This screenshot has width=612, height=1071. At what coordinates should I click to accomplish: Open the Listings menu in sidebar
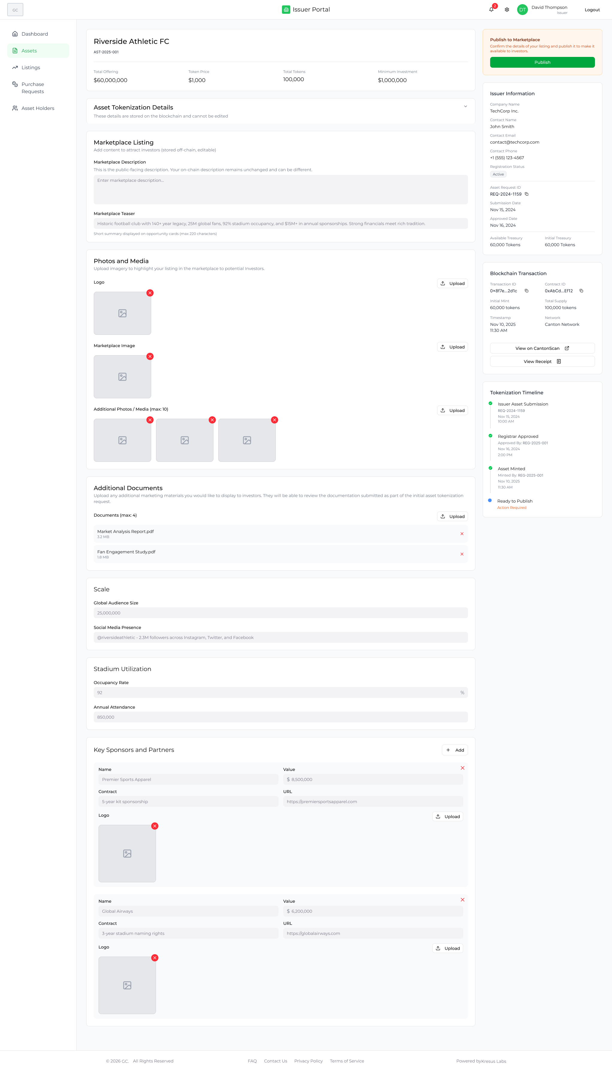click(x=31, y=68)
